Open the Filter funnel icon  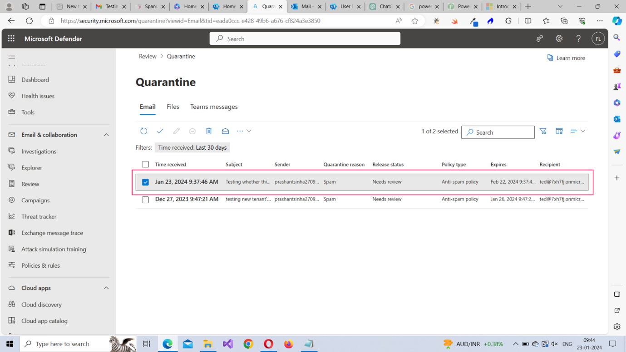click(543, 131)
